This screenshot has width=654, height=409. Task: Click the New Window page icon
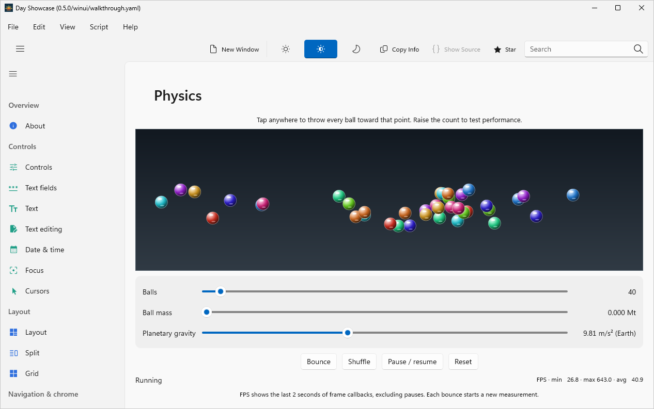point(213,49)
